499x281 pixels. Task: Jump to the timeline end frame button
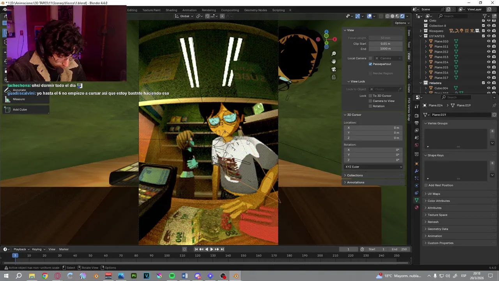(x=222, y=249)
